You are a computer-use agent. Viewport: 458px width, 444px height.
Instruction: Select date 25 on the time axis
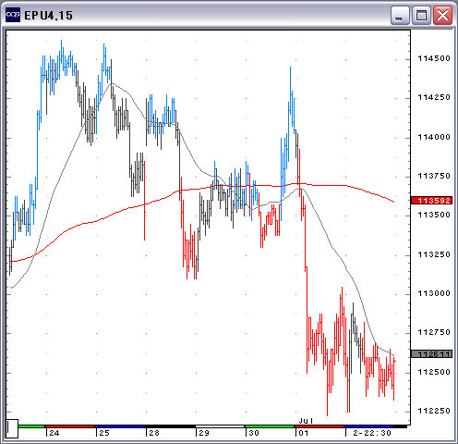click(104, 433)
